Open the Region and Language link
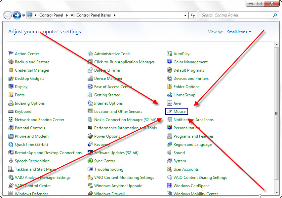Screen dimensions: 282x198 tap(193, 144)
